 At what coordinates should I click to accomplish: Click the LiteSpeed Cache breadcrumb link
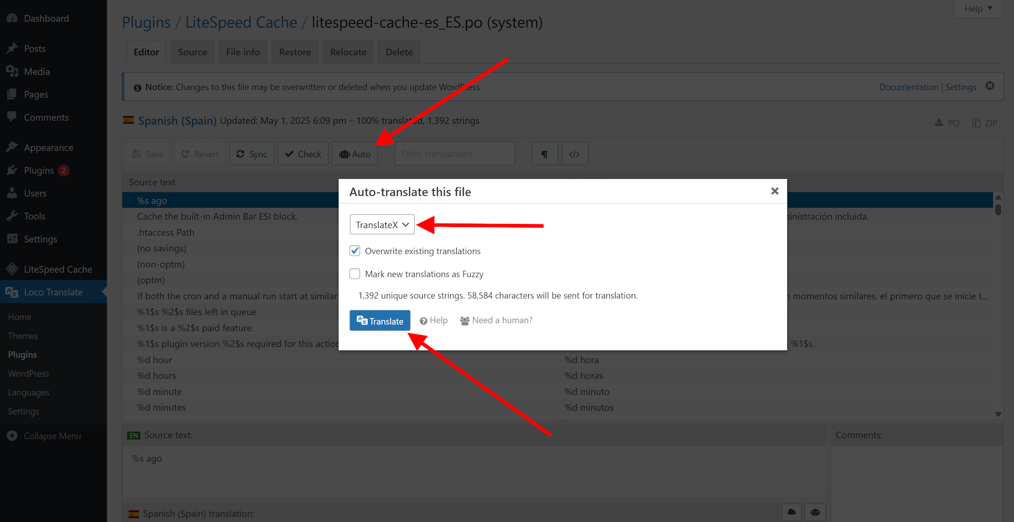[x=241, y=22]
